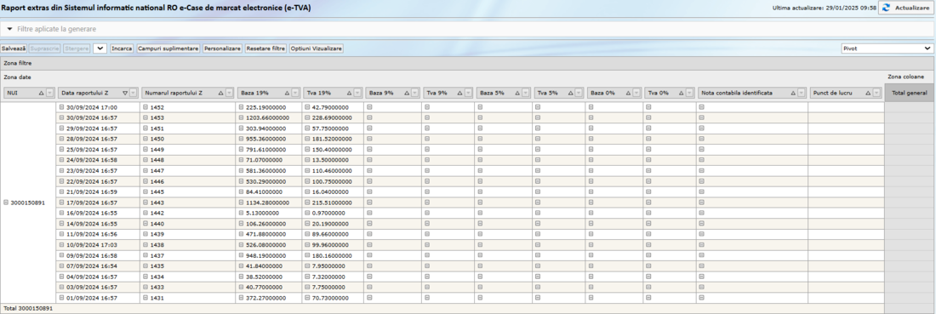Viewport: 936px width, 314px height.
Task: Open the Pivot view type dropdown
Action: pos(887,49)
